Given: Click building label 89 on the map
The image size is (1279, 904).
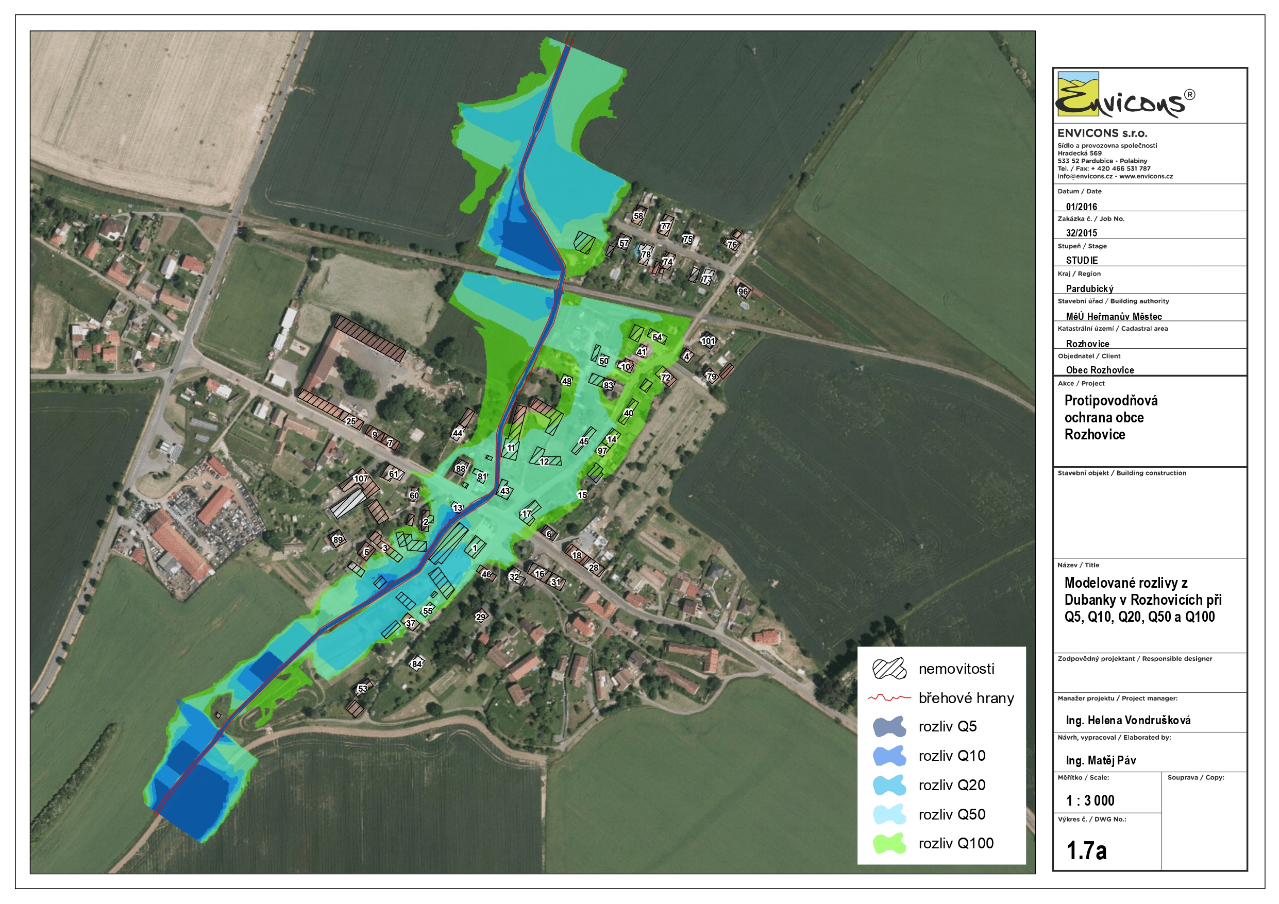Looking at the screenshot, I should 338,540.
